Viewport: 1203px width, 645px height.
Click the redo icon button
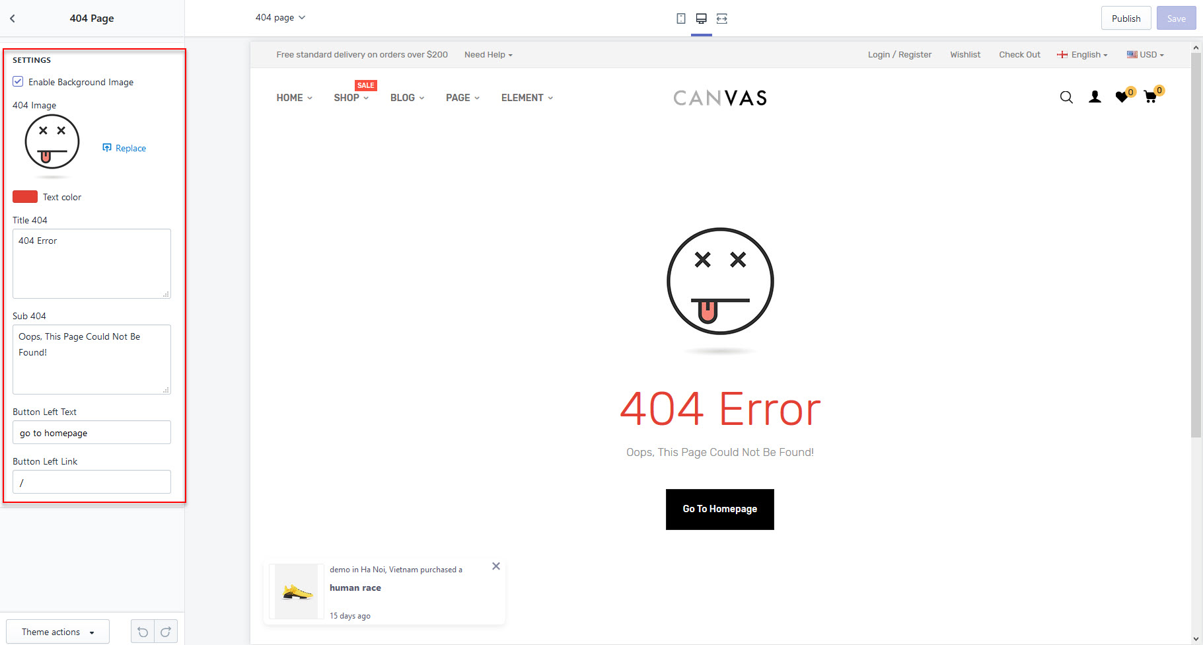(x=166, y=632)
